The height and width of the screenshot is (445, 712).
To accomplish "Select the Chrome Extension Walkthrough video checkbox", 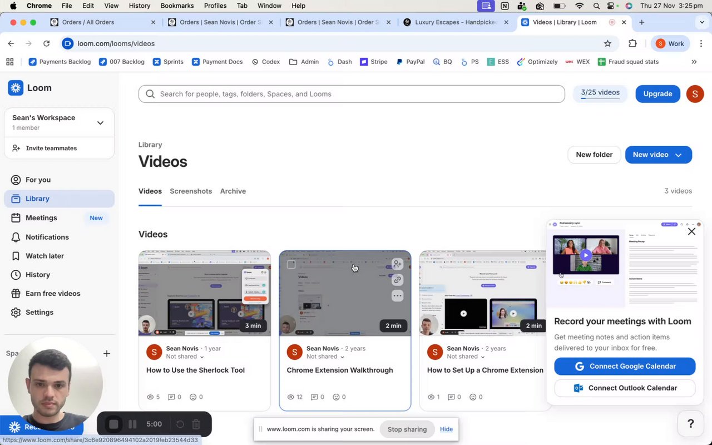I will pos(291,264).
